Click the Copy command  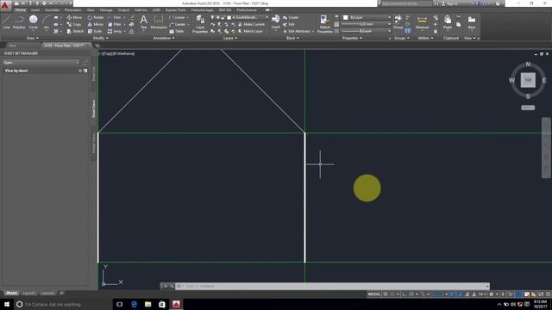click(x=74, y=24)
